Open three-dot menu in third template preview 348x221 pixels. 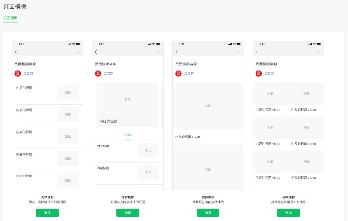pos(238,52)
